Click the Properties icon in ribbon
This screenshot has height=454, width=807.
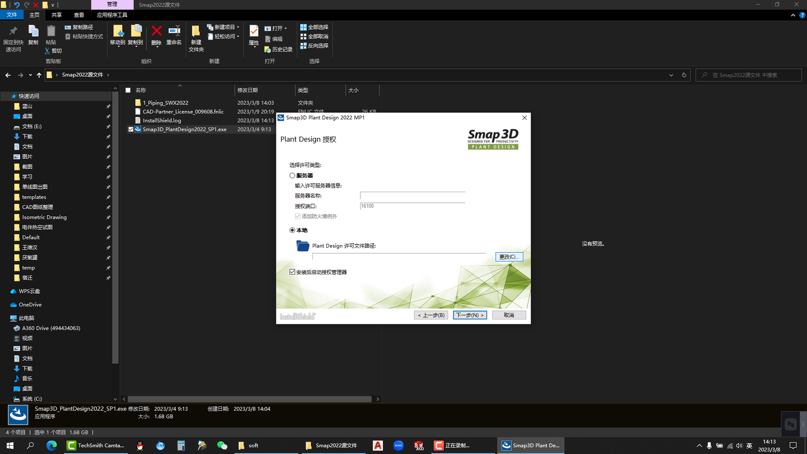click(254, 34)
